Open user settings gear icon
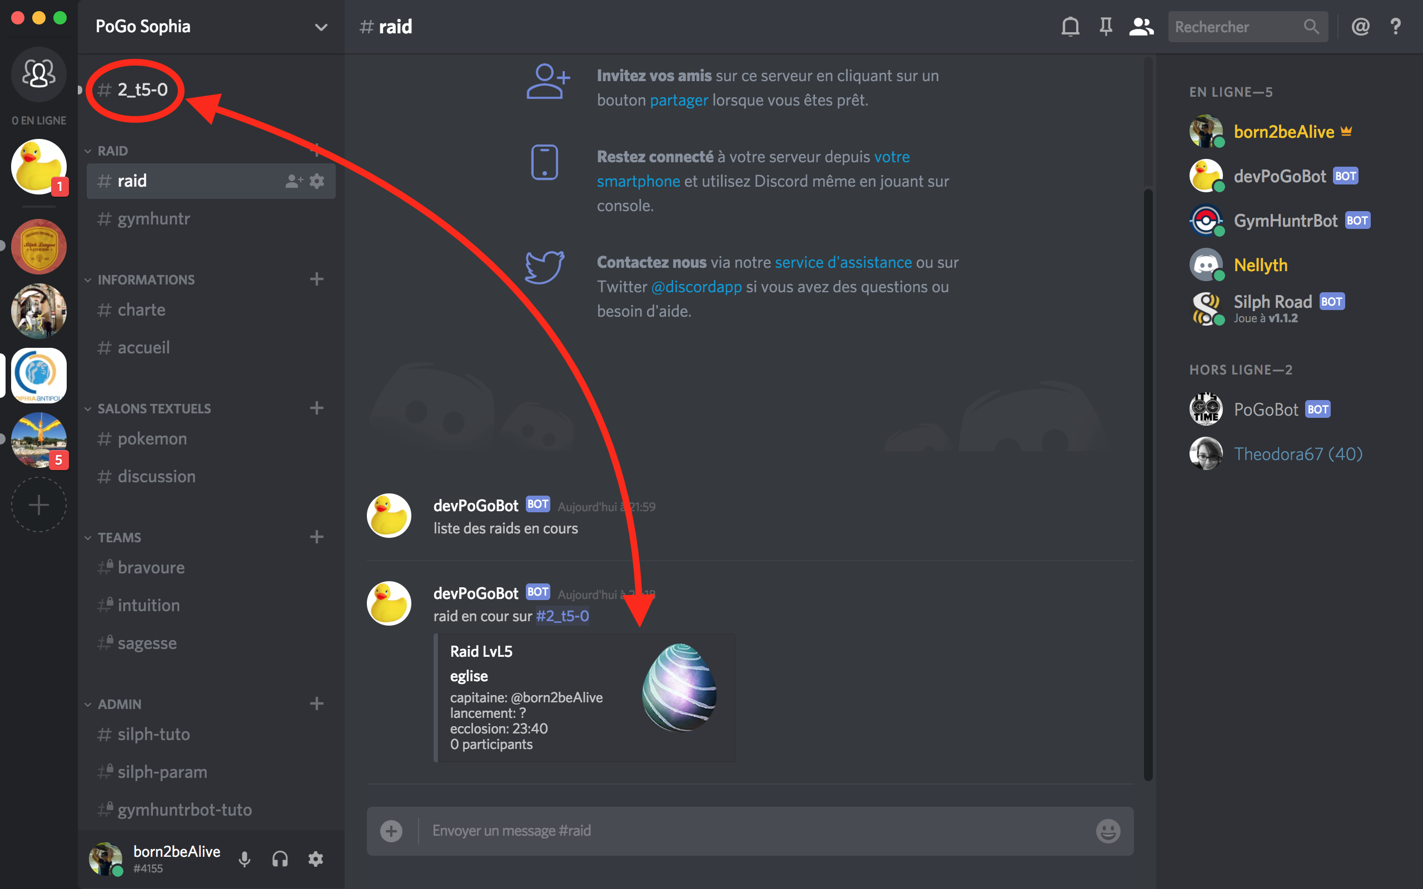The height and width of the screenshot is (889, 1423). click(x=316, y=859)
